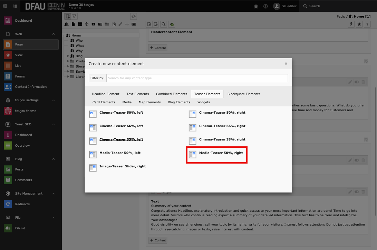
Task: Collapse the Web section in sidebar
Action: (54, 34)
